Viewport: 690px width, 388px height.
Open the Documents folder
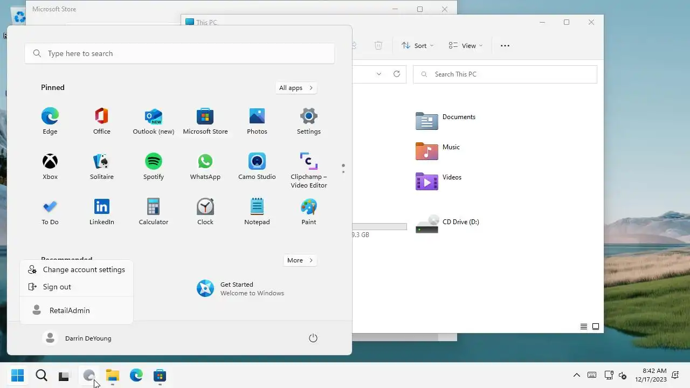[x=446, y=121]
